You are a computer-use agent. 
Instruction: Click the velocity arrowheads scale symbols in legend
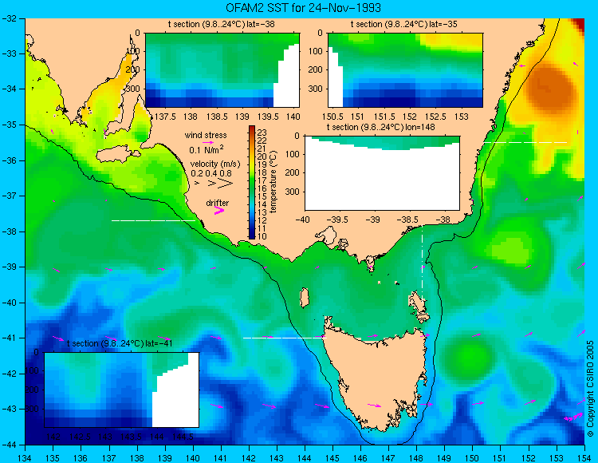tap(214, 184)
